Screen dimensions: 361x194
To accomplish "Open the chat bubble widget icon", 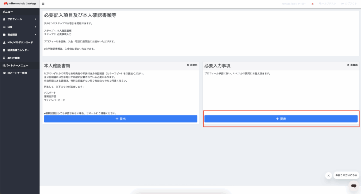I will click(354, 186).
